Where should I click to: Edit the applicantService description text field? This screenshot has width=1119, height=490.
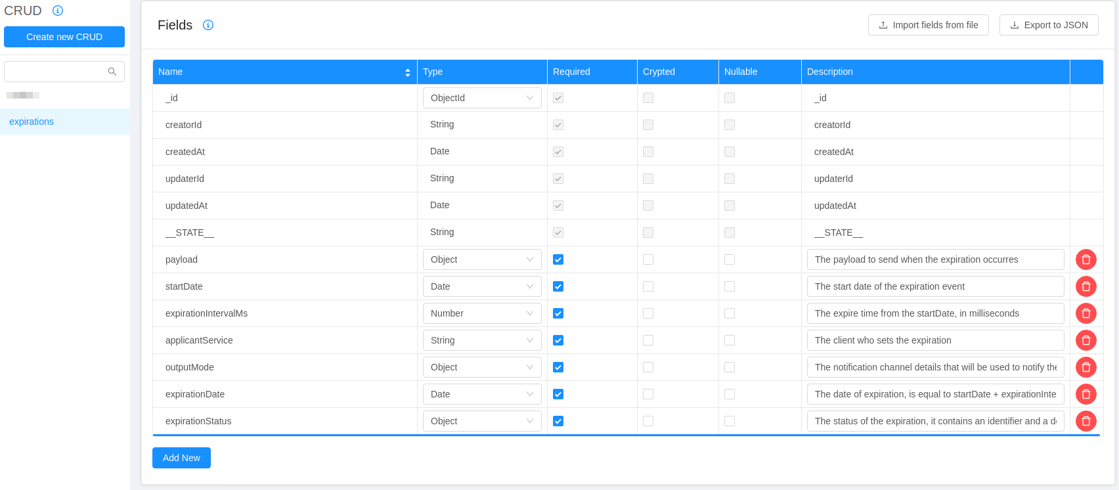tap(935, 340)
